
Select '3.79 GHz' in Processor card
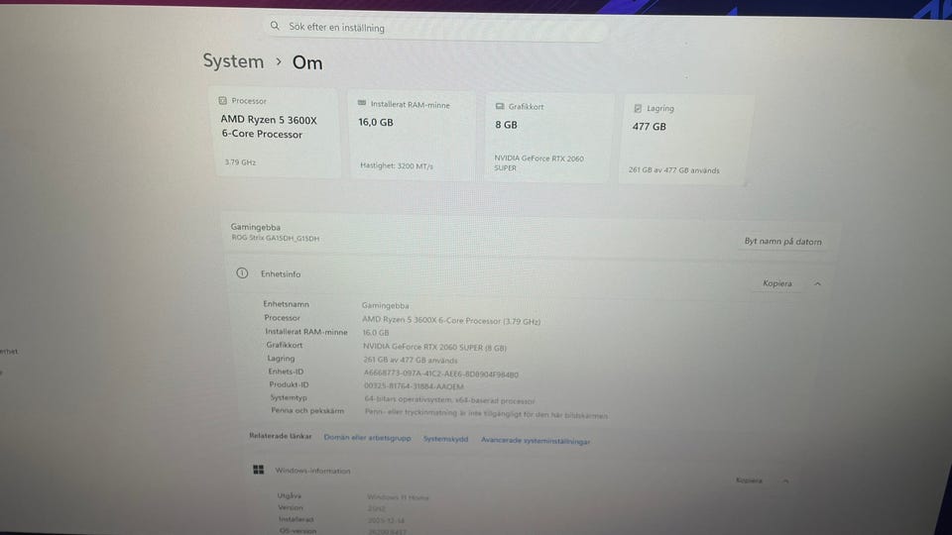pos(240,161)
